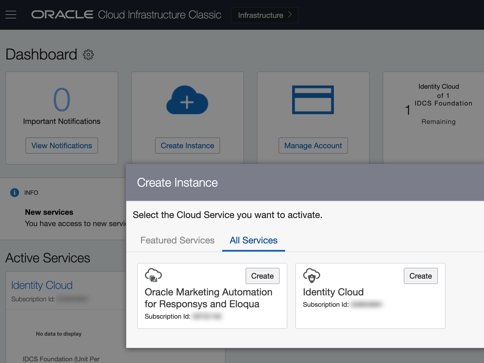Click the Oracle Marketing Automation service name
This screenshot has height=363, width=484.
(x=208, y=298)
